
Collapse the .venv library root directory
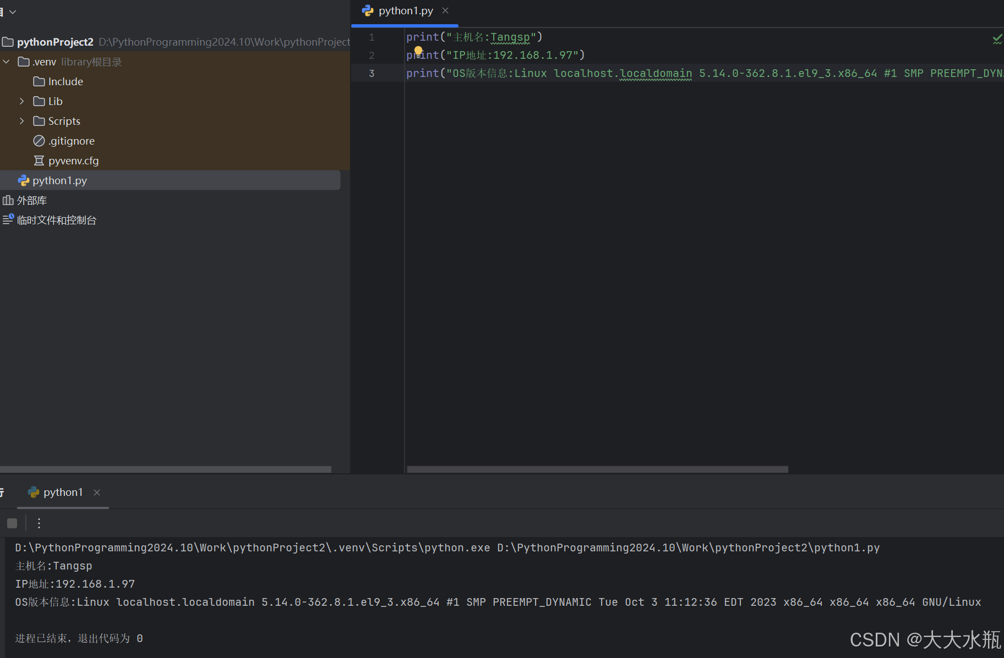click(x=6, y=61)
